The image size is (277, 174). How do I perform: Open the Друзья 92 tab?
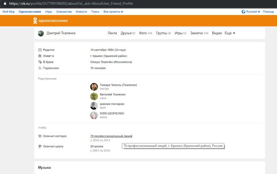coord(128,33)
